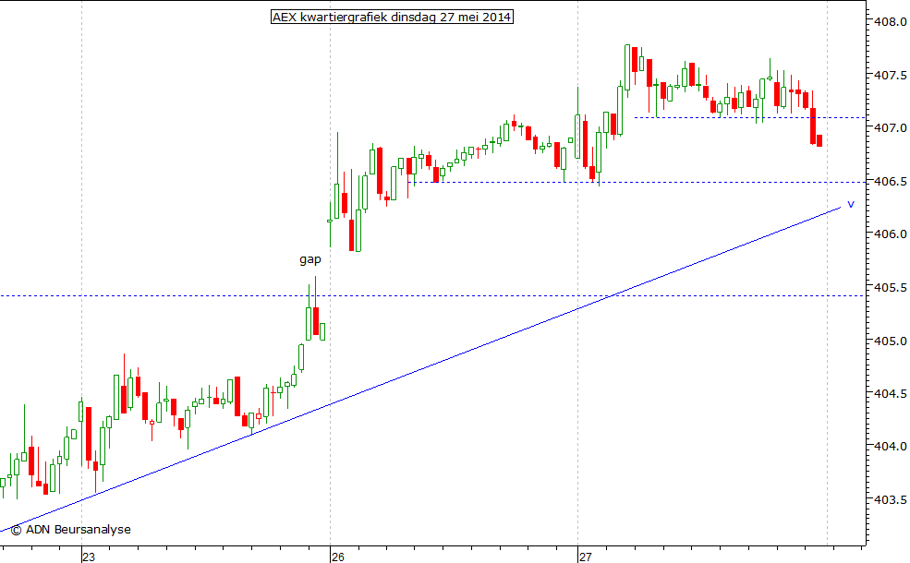
Task: Click the price label 407.5
Action: [x=891, y=76]
